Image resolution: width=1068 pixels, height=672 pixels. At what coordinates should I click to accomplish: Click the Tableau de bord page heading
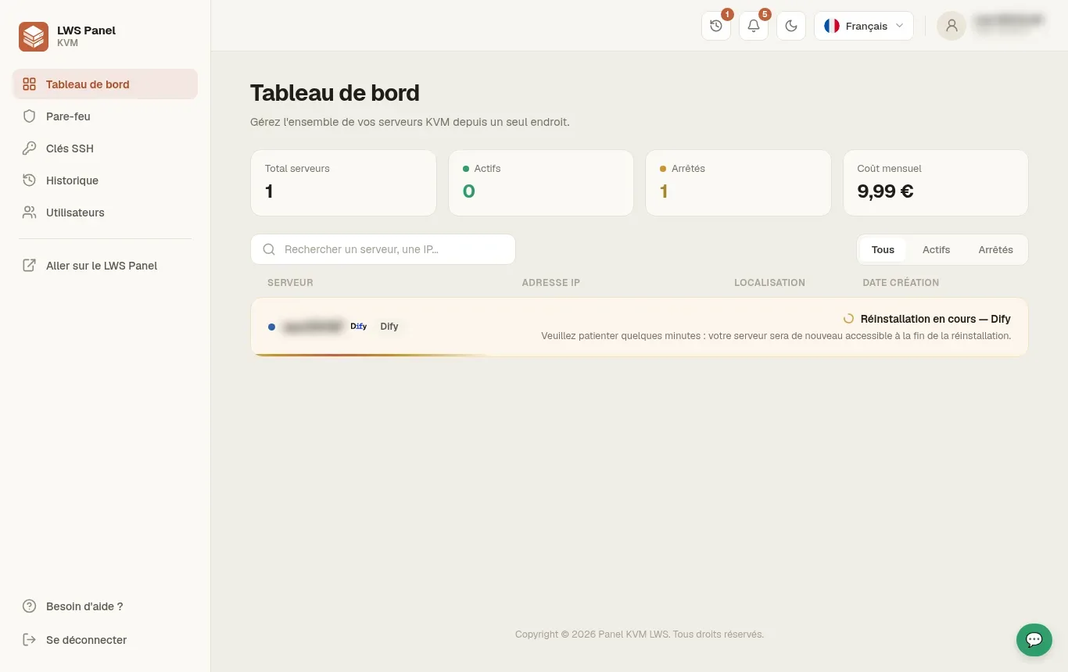[x=335, y=93]
